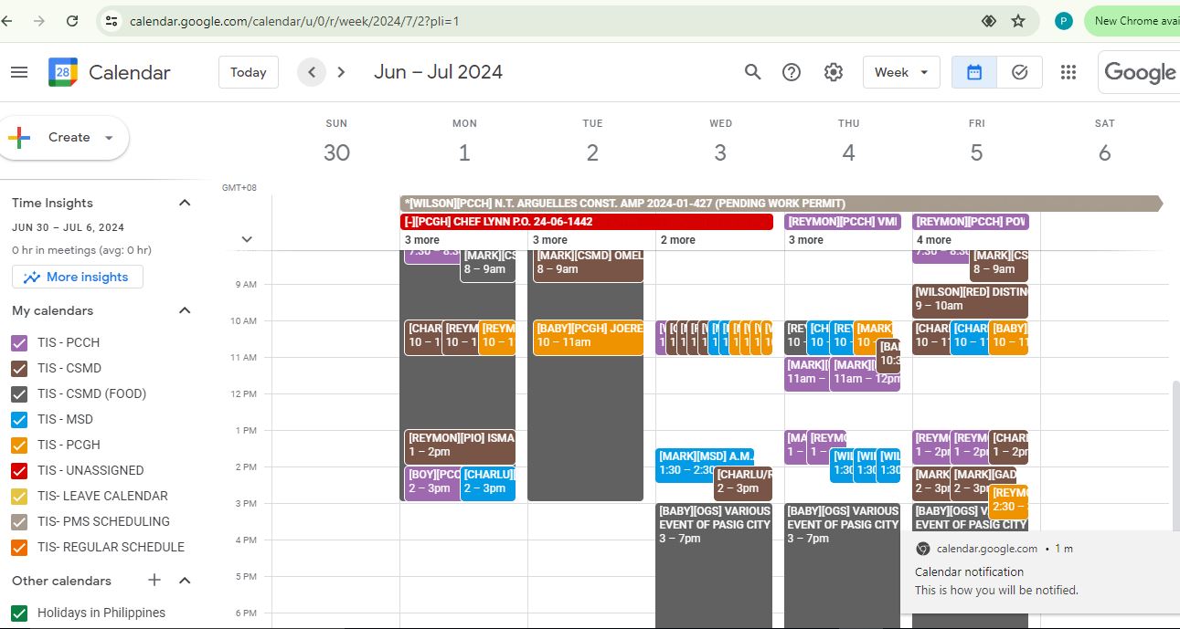Image resolution: width=1180 pixels, height=629 pixels.
Task: Toggle TIS - CSMD calendar checkbox
Action: 19,369
